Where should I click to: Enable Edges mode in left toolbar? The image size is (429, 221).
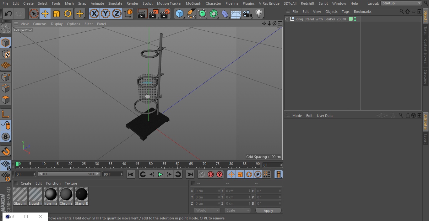click(6, 88)
